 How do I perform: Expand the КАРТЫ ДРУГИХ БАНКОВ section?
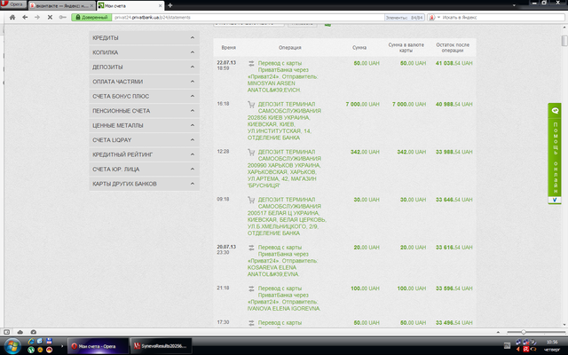pyautogui.click(x=144, y=184)
